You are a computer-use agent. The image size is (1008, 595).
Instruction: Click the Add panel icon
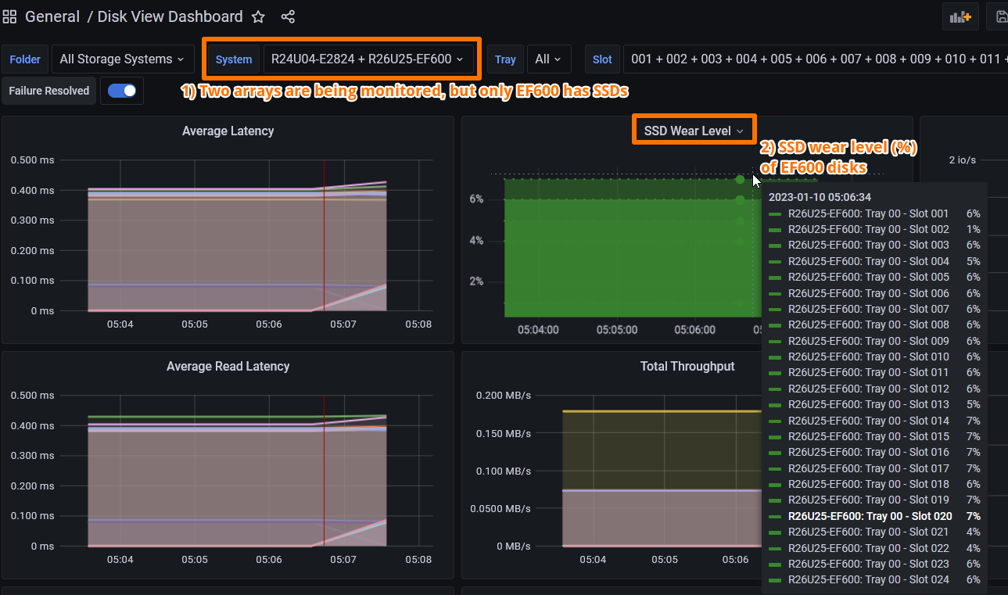pos(960,16)
